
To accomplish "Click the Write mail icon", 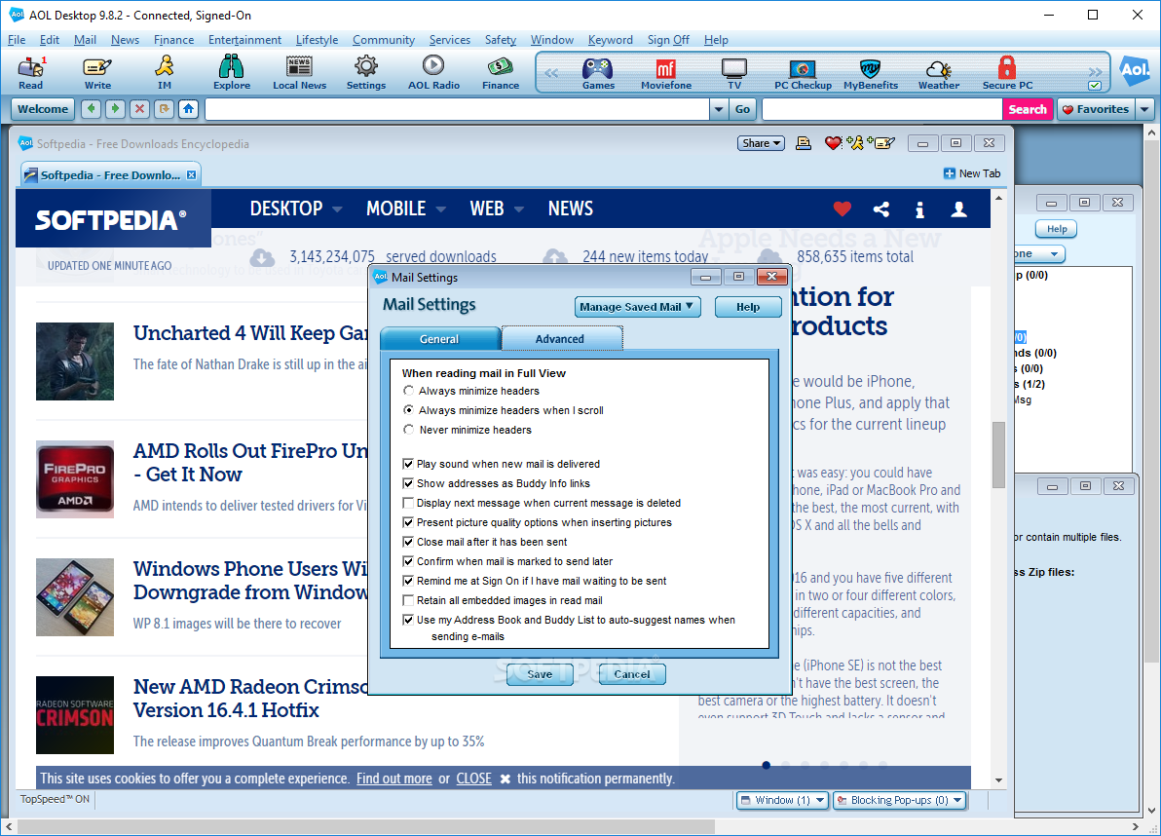I will coord(97,73).
